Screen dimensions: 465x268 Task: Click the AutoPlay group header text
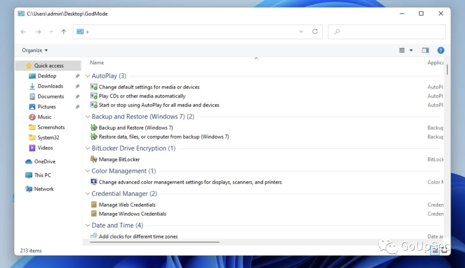tap(109, 76)
